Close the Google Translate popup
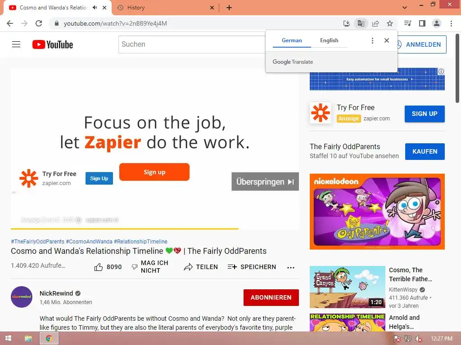 pyautogui.click(x=387, y=40)
